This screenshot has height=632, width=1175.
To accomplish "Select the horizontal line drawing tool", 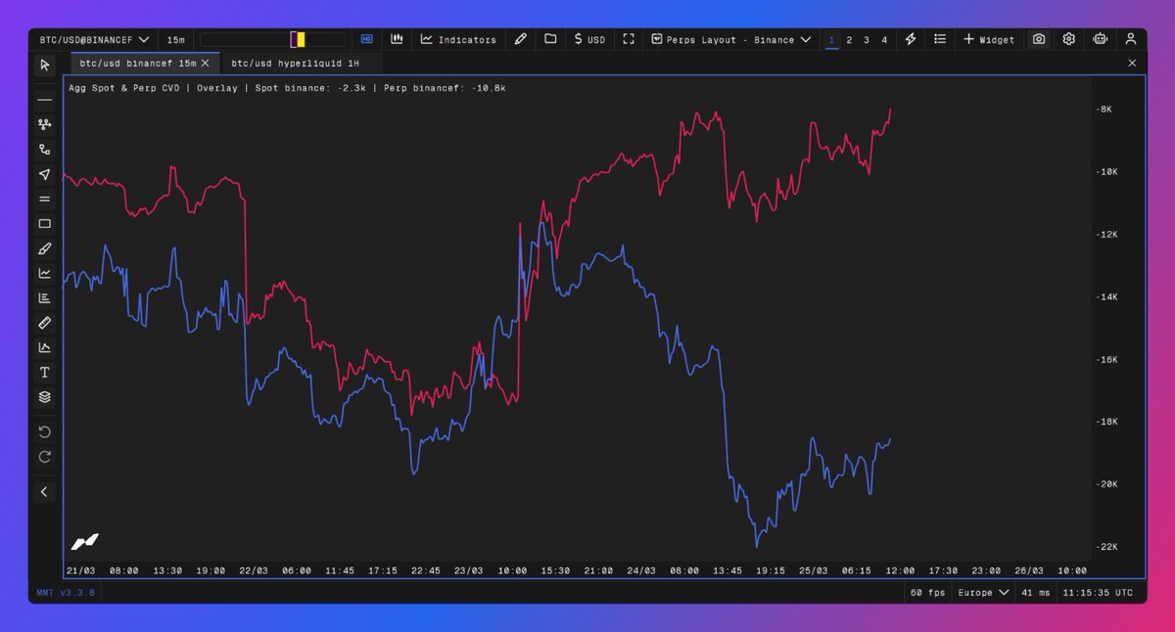I will pos(44,99).
